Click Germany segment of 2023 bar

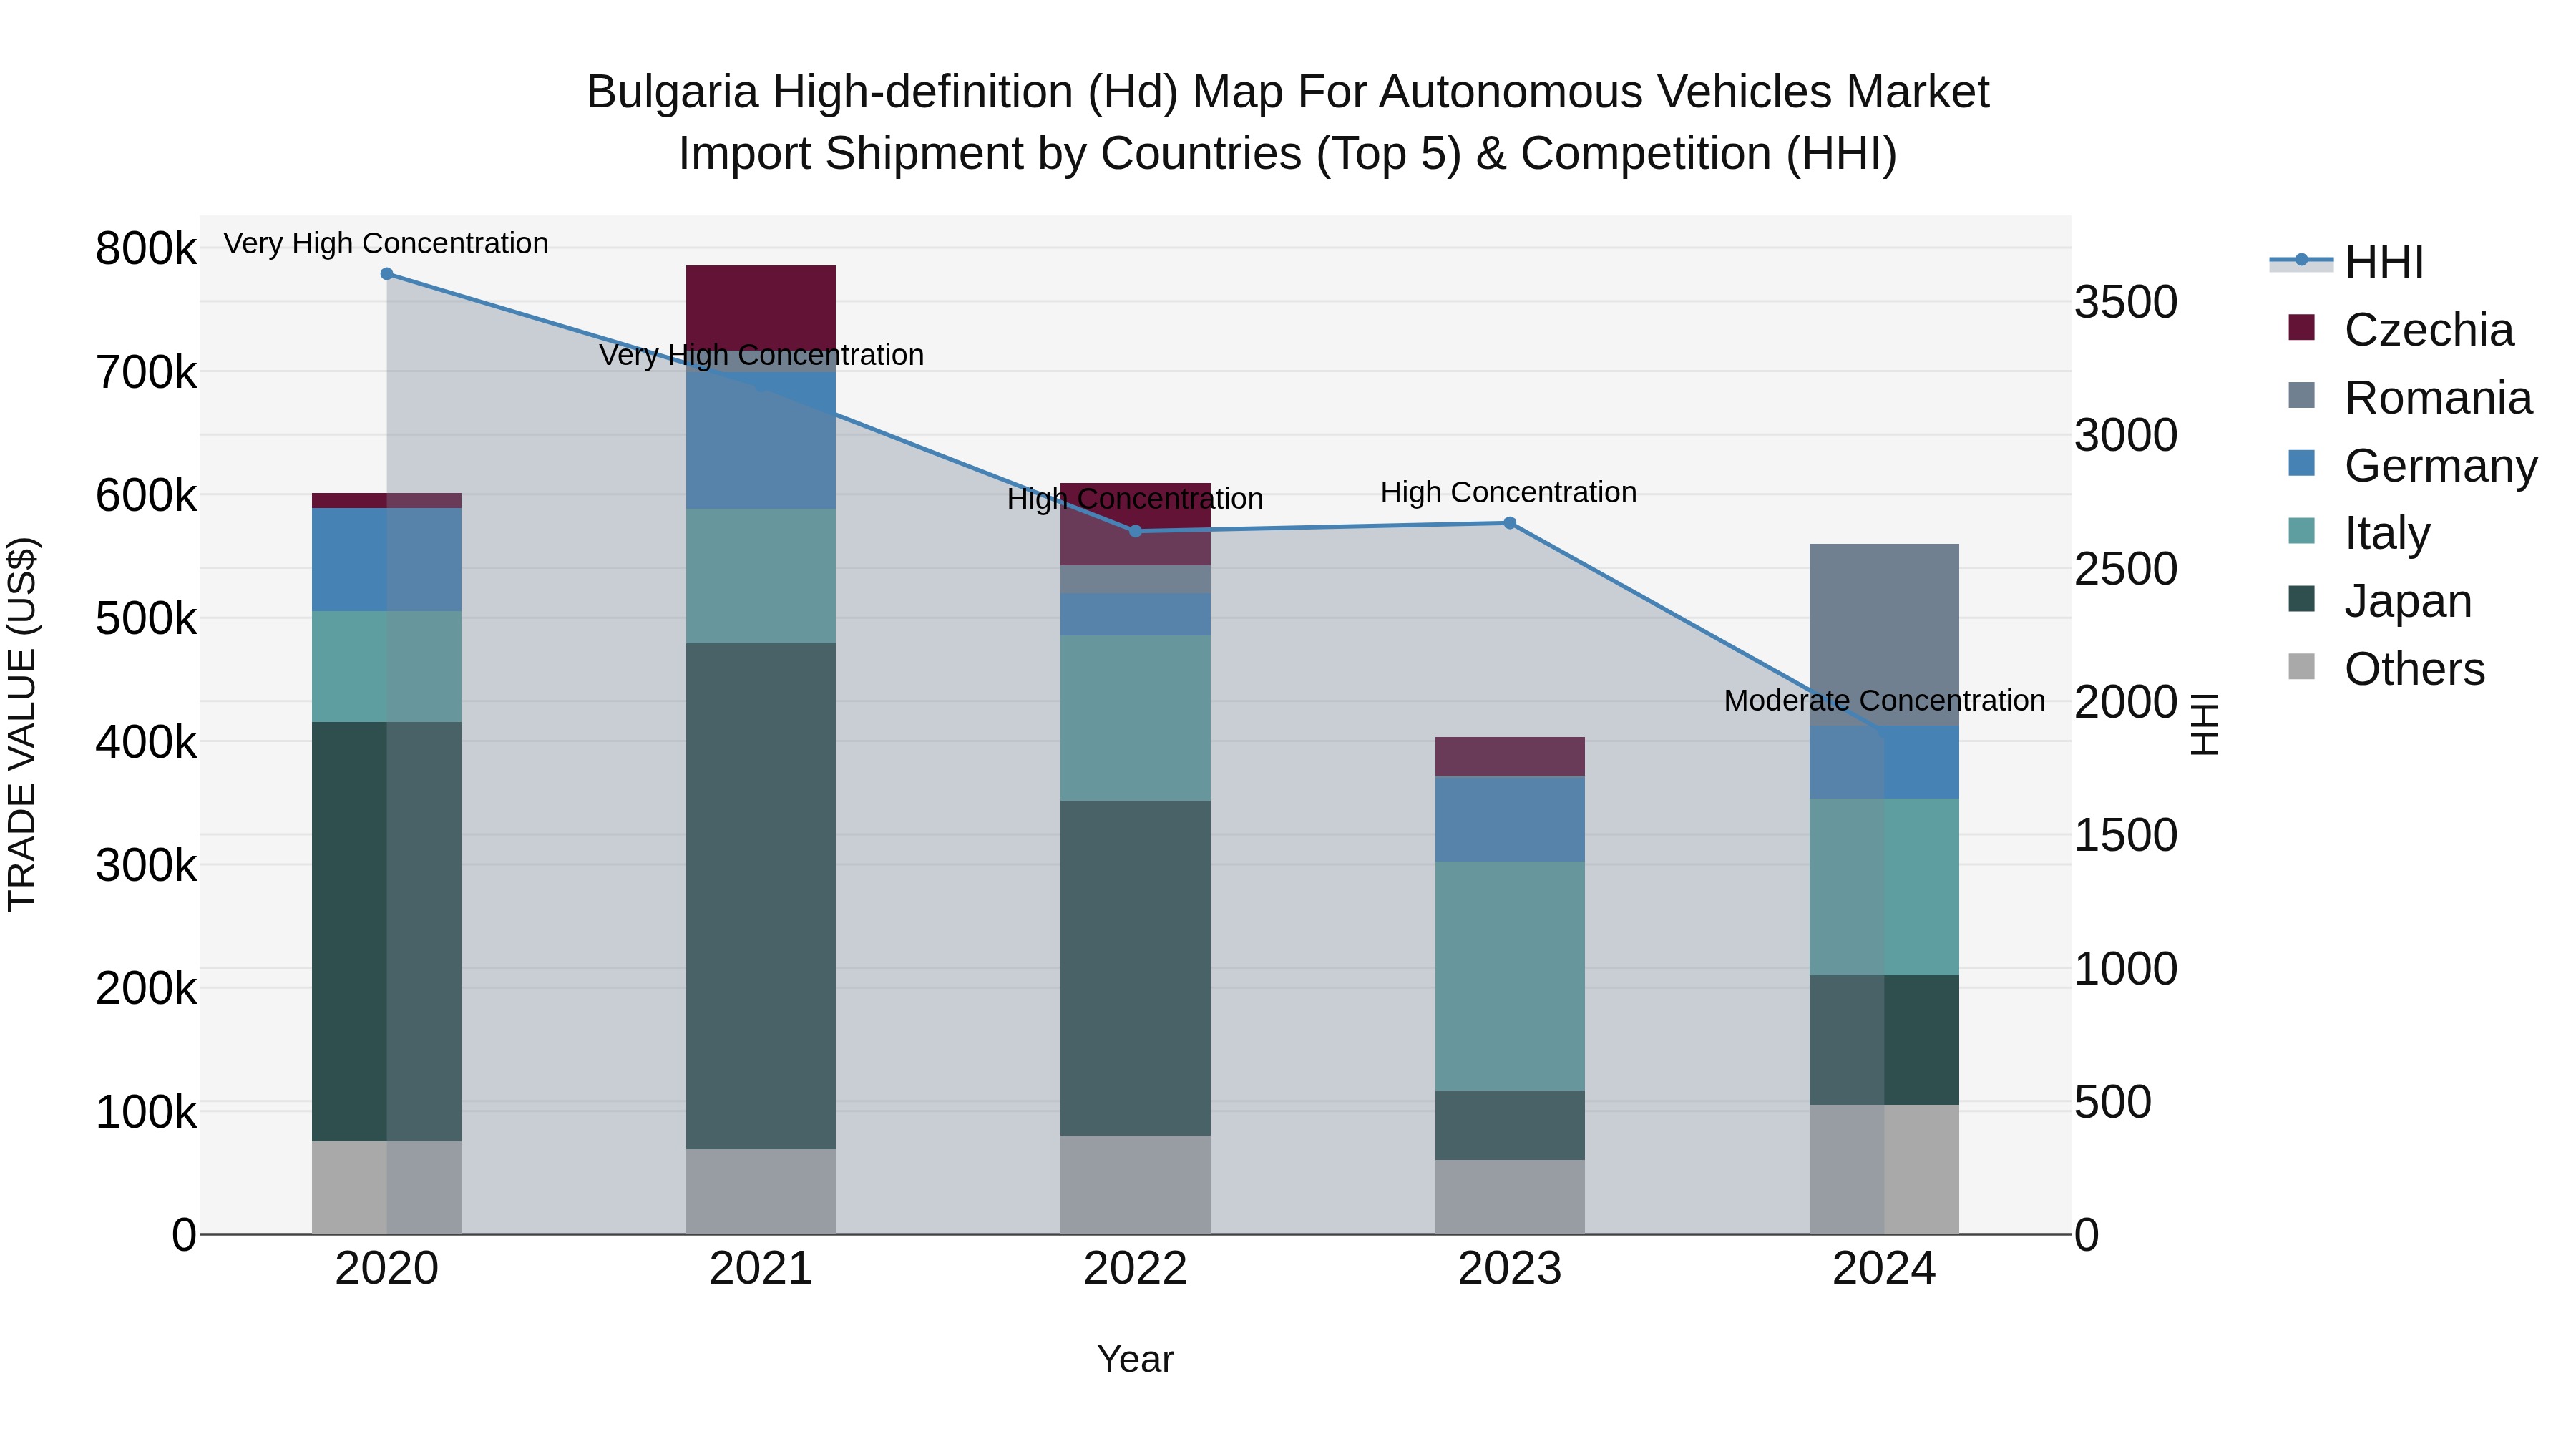coord(1510,819)
